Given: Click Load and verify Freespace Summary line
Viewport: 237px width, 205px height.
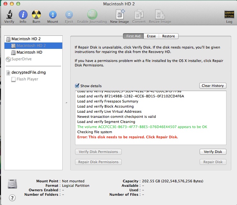Looking at the screenshot, I should (108, 101).
